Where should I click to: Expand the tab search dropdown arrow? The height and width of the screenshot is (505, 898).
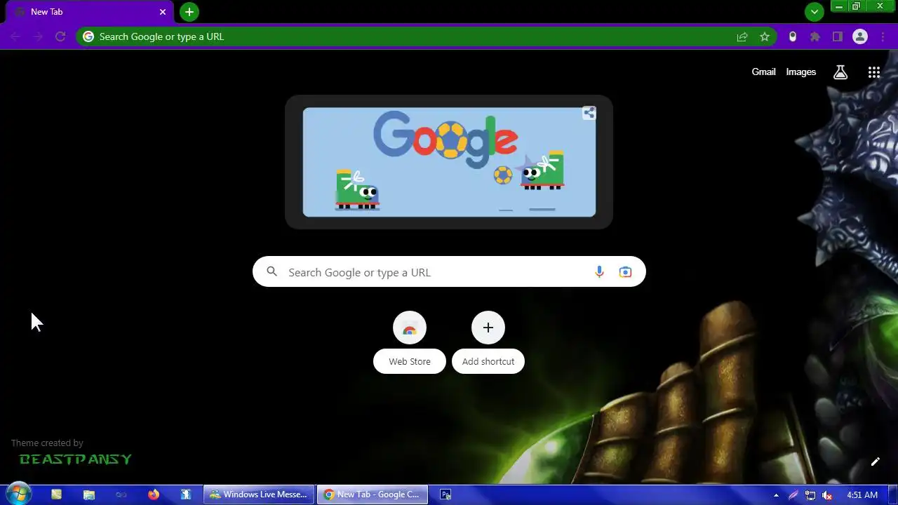814,11
